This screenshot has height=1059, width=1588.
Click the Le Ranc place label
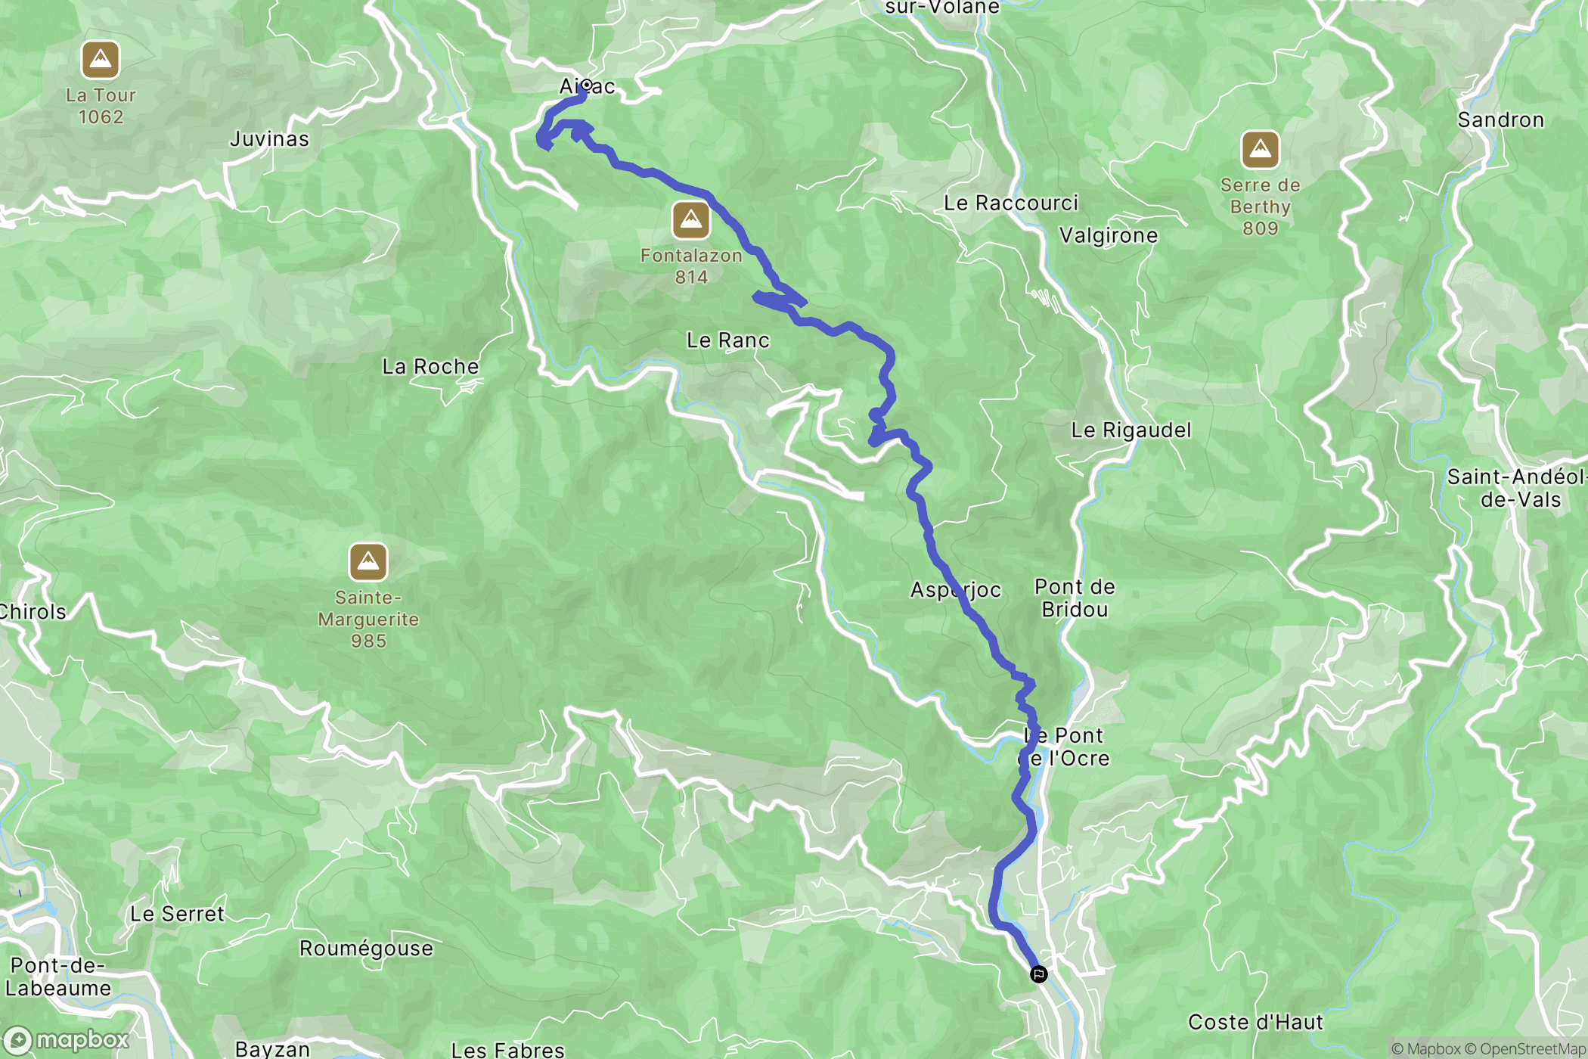click(x=727, y=340)
